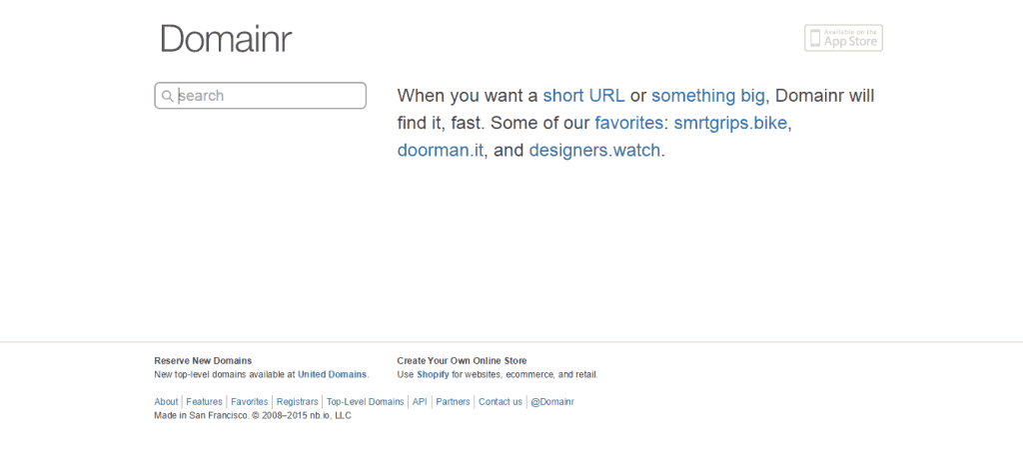This screenshot has width=1023, height=458.
Task: Click the Domainr logo heading
Action: click(226, 39)
